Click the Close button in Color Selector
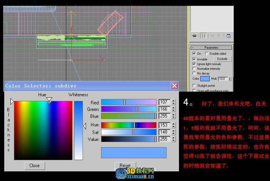The height and width of the screenshot is (181, 270). 35,166
